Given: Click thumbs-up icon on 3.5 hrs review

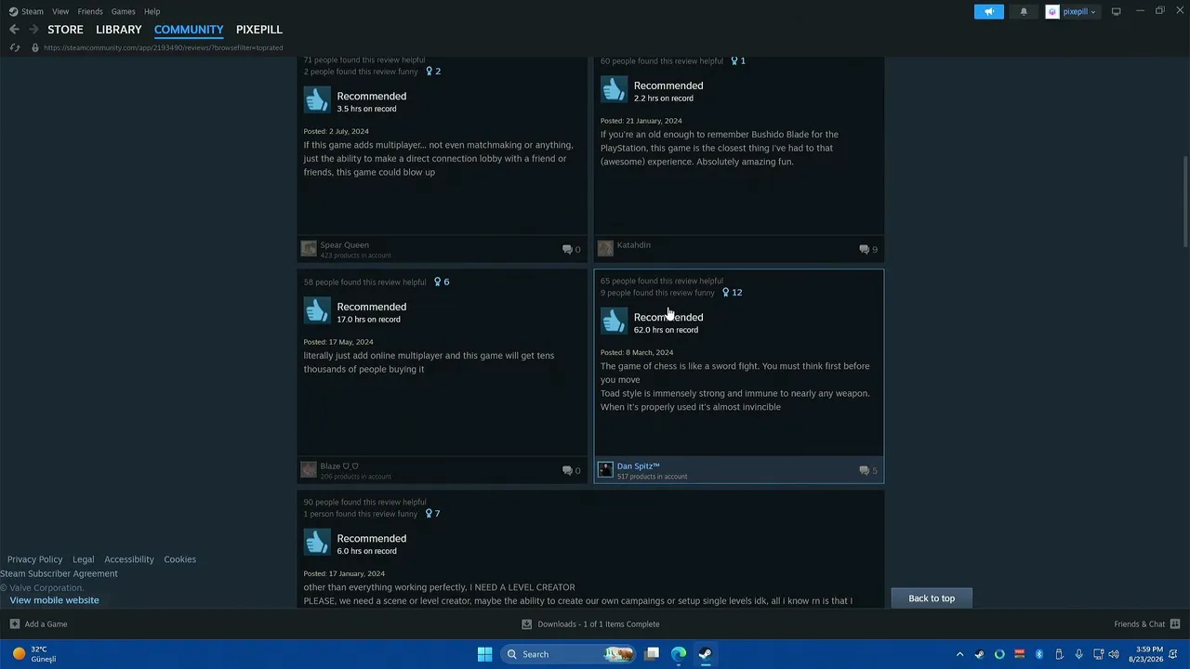Looking at the screenshot, I should tap(317, 100).
